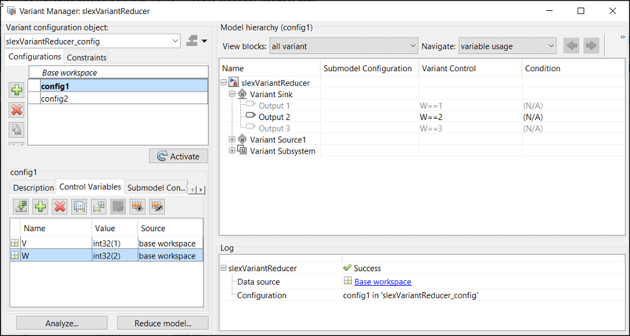Click the hide variable usage icon
This screenshot has height=336, width=630.
[156, 206]
